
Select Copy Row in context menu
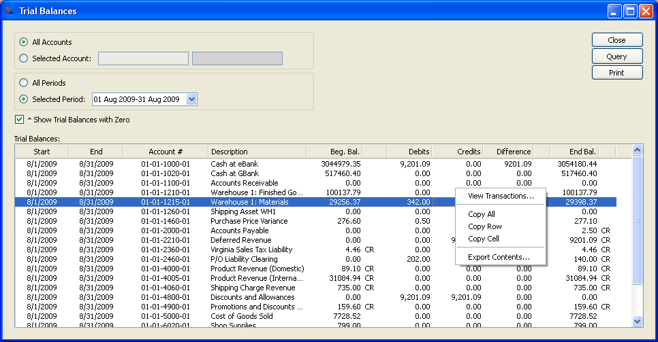485,226
